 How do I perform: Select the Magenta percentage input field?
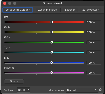pyautogui.click(x=94, y=73)
